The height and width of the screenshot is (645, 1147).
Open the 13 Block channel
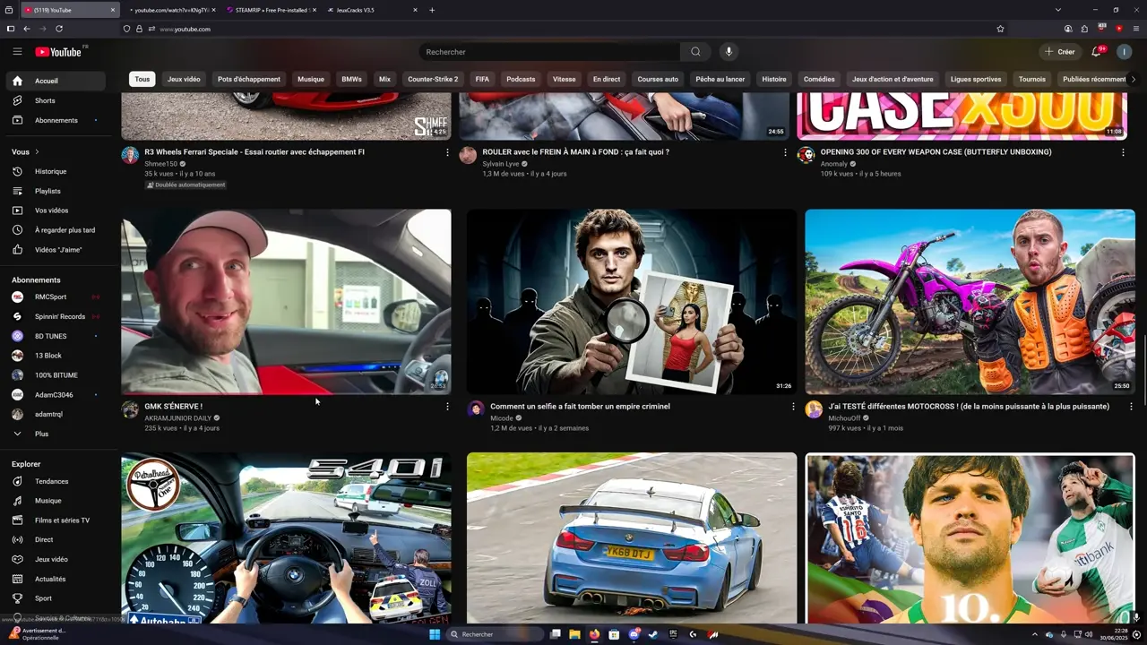[54, 356]
